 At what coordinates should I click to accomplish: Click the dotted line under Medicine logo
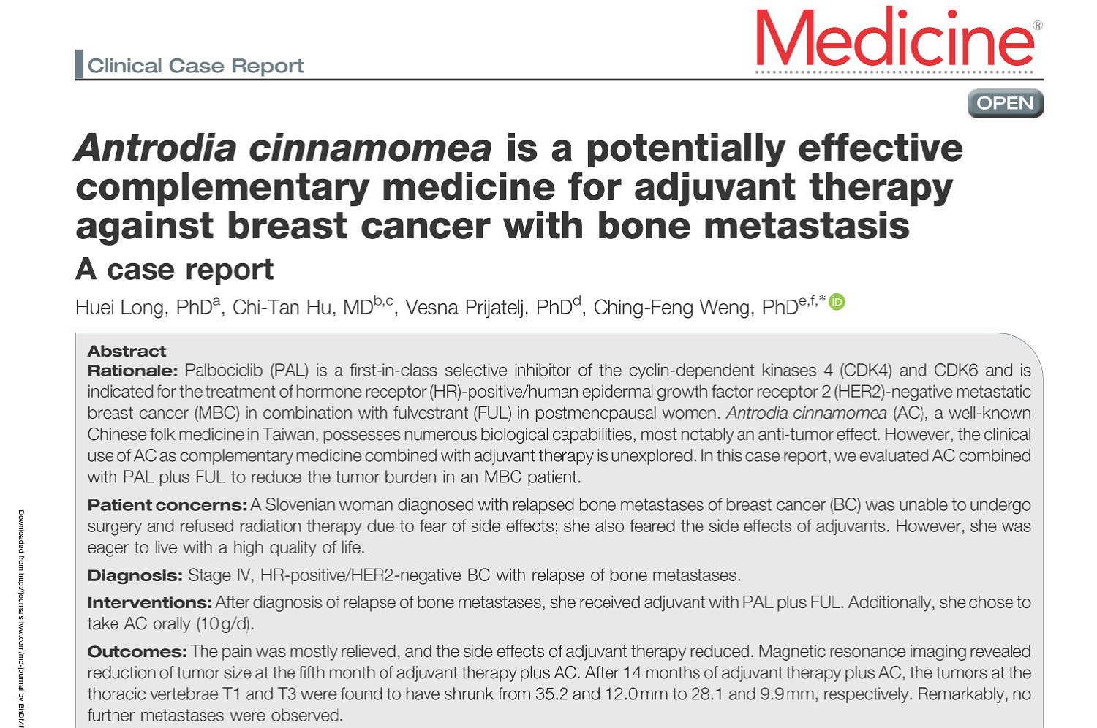pos(899,73)
